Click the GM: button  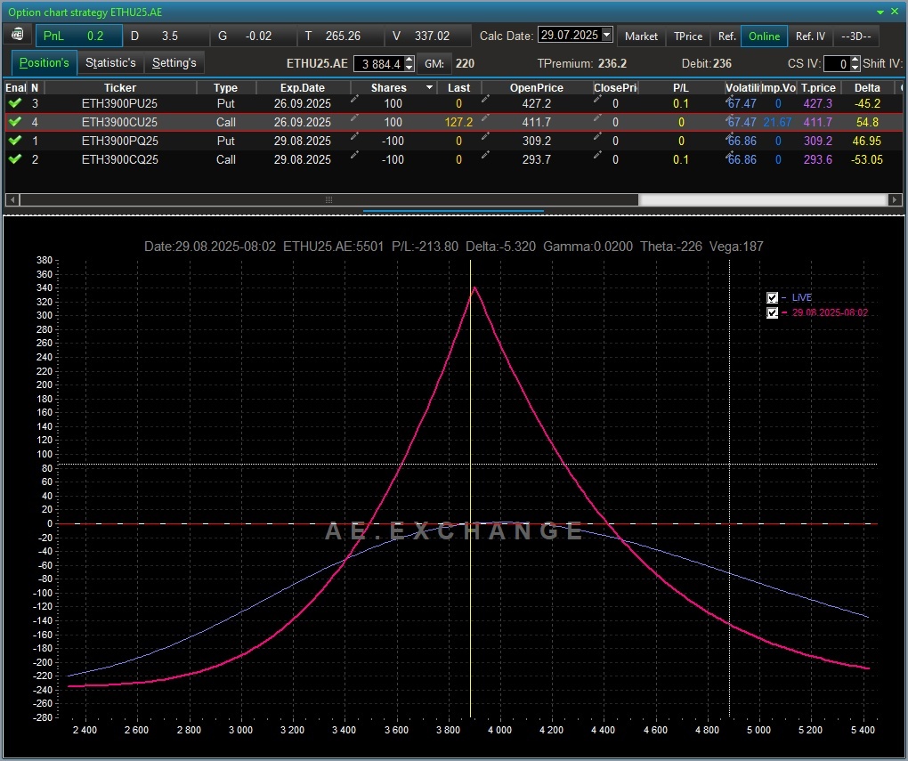click(434, 64)
